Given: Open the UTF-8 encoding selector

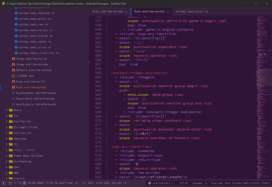Looking at the screenshot, I should (x=183, y=183).
